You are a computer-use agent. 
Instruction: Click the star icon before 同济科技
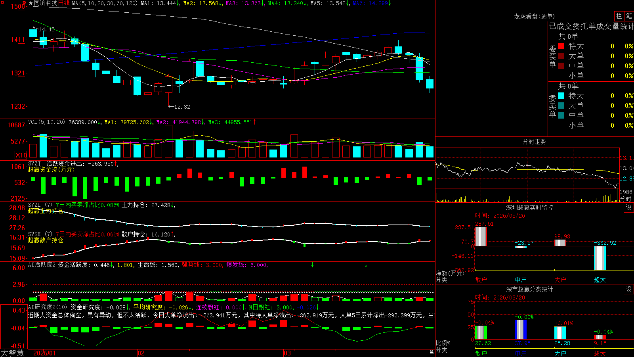coord(31,3)
